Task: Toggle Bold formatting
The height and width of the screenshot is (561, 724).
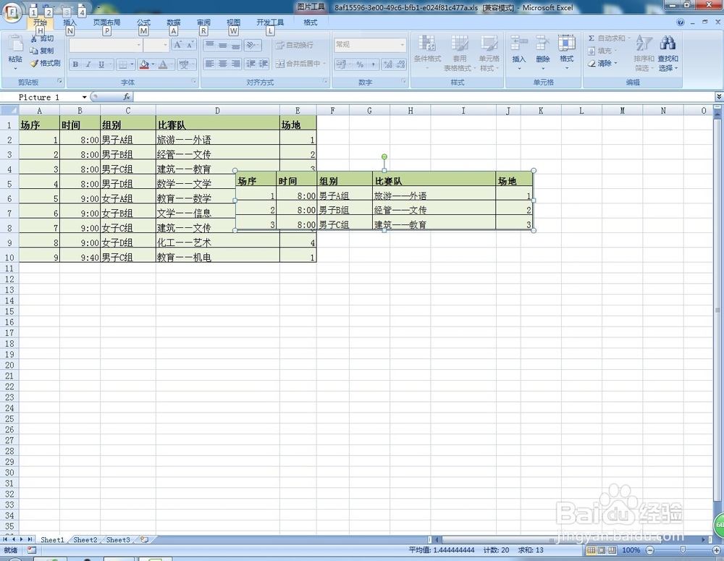Action: coord(75,64)
